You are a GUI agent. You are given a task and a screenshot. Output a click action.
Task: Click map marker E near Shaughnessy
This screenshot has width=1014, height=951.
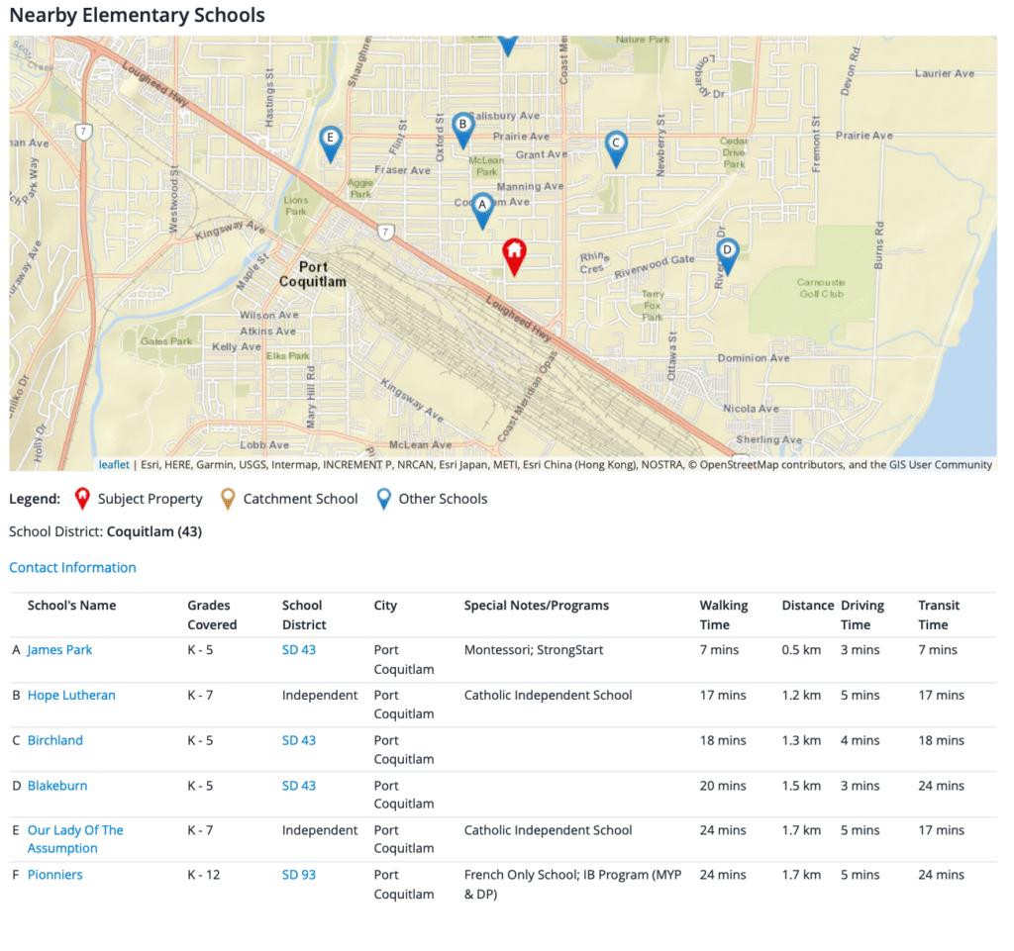[331, 142]
